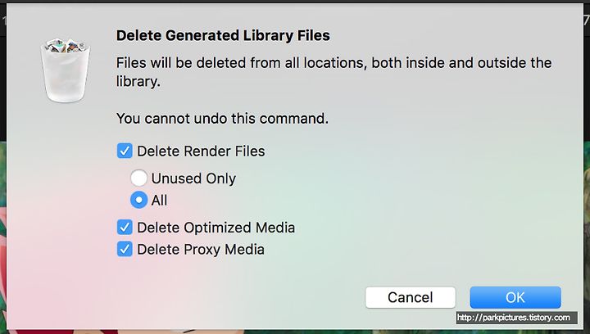
Task: Click the Unused Only label text
Action: 193,178
